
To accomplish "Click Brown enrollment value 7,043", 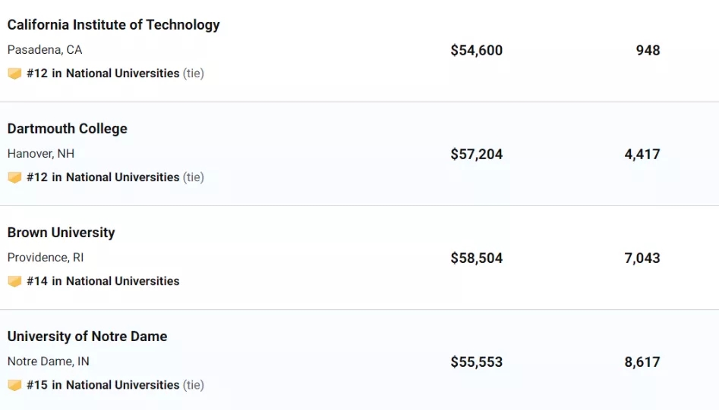I will tap(642, 258).
